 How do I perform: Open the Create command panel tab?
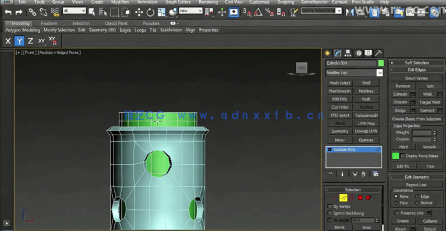pyautogui.click(x=327, y=53)
